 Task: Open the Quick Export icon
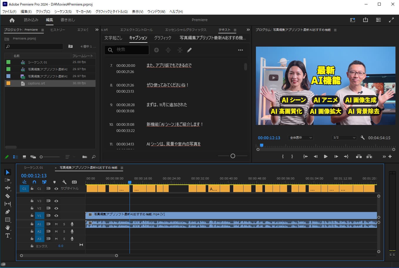coord(366,20)
